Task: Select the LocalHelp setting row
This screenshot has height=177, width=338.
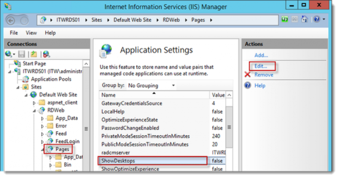Action: [x=162, y=111]
